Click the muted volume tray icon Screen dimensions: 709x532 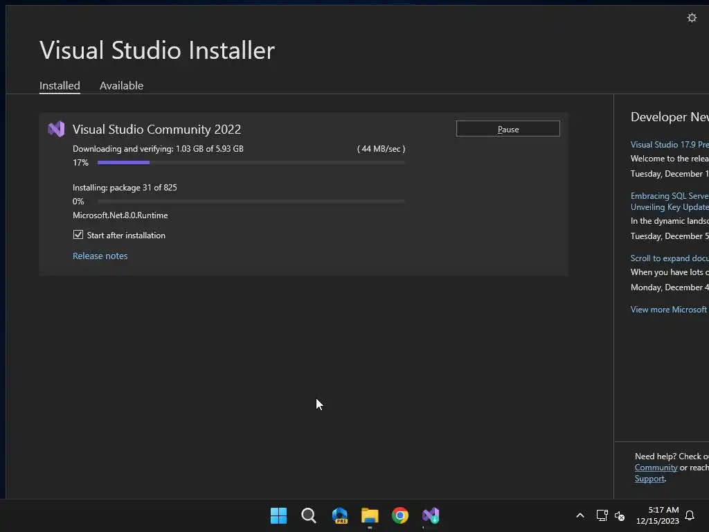point(620,515)
